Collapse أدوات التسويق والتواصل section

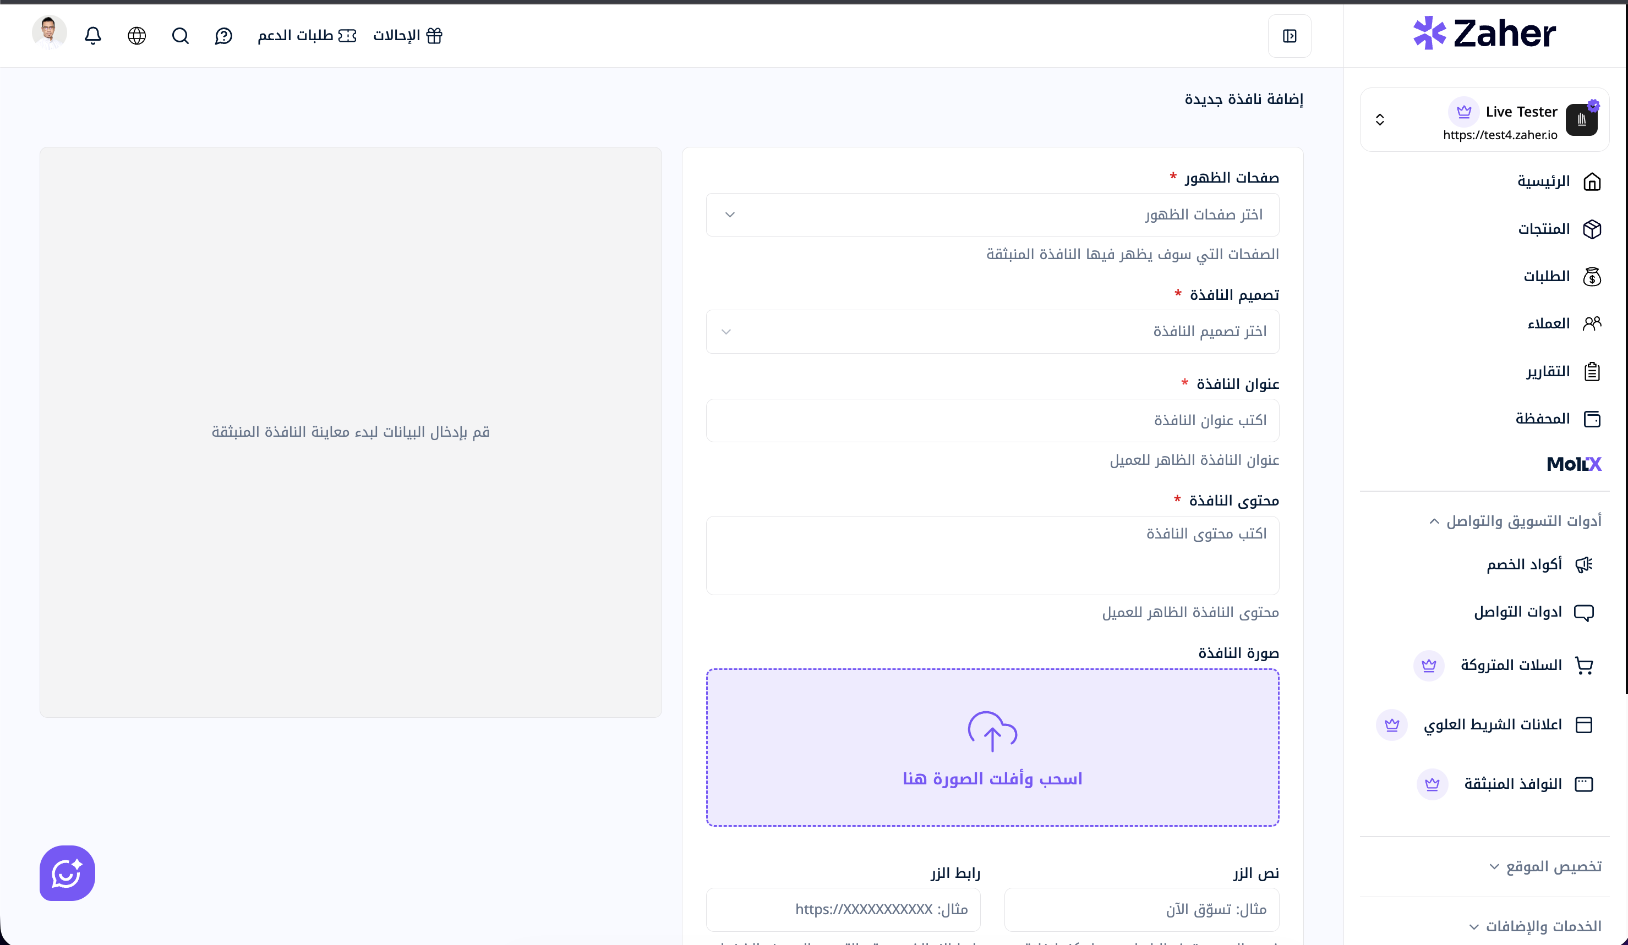coord(1516,521)
